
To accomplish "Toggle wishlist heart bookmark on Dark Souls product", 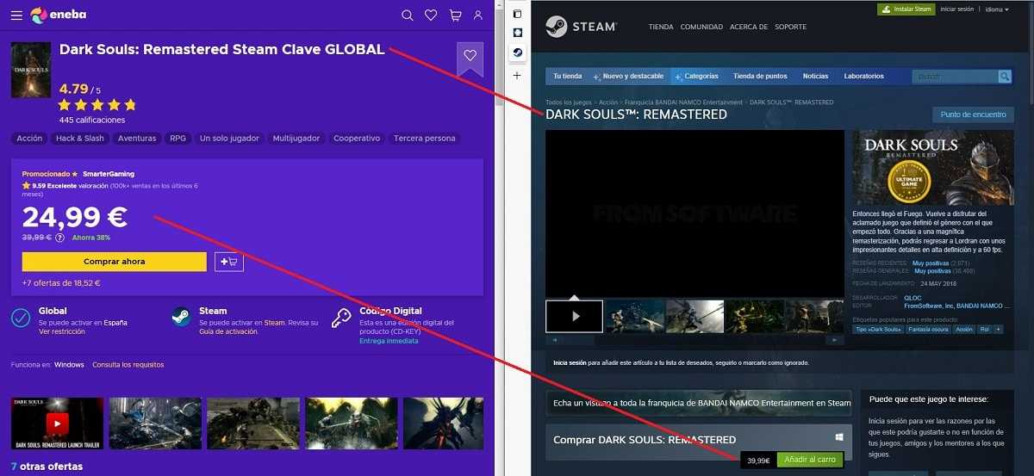I will pos(470,56).
